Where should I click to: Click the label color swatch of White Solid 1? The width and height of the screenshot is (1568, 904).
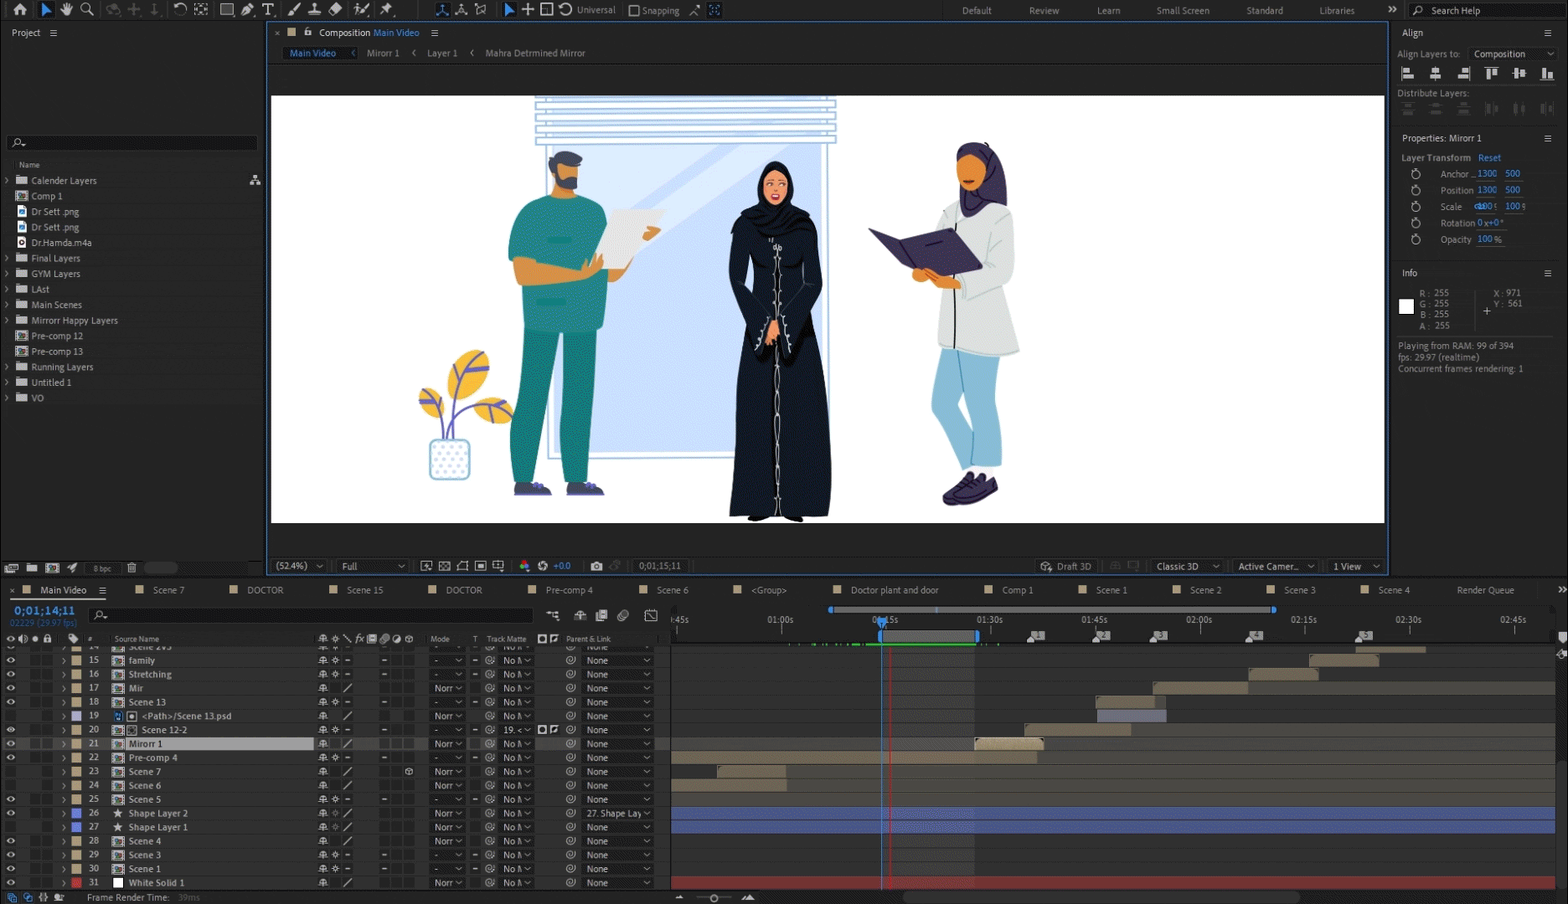(x=77, y=882)
